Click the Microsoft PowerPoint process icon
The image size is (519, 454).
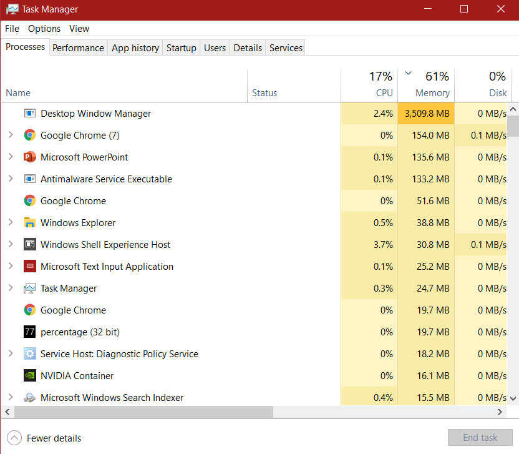click(x=30, y=157)
